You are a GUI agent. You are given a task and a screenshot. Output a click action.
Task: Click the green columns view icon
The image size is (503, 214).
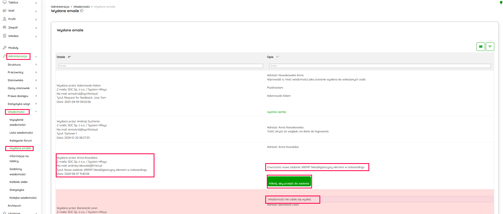(x=481, y=47)
